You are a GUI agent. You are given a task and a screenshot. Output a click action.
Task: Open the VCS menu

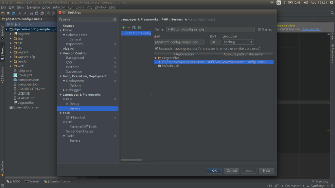(x=89, y=7)
